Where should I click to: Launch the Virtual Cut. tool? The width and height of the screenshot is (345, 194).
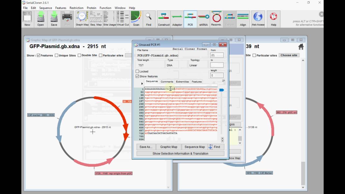(x=123, y=19)
